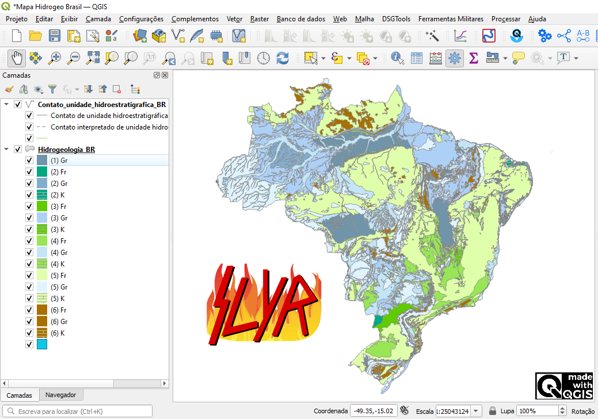
Task: Open the selection tool dropdown arrow
Action: (x=323, y=58)
